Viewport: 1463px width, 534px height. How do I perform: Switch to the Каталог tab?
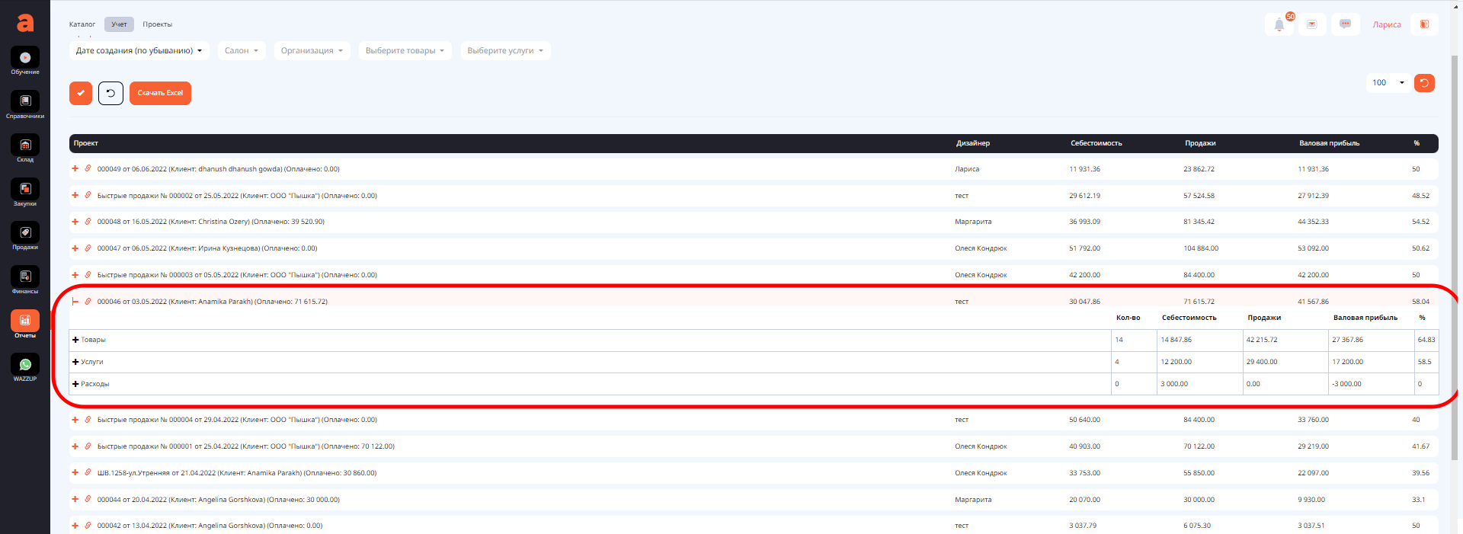tap(82, 24)
